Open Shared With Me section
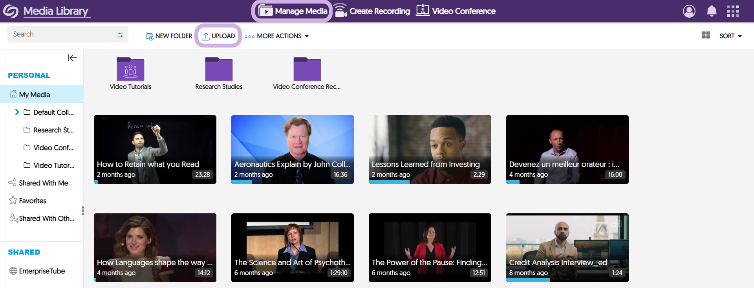 [38, 183]
